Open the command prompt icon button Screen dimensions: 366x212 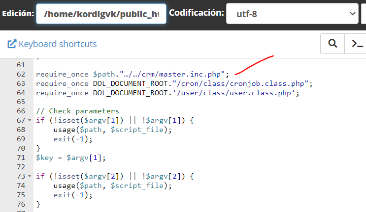[x=357, y=44]
